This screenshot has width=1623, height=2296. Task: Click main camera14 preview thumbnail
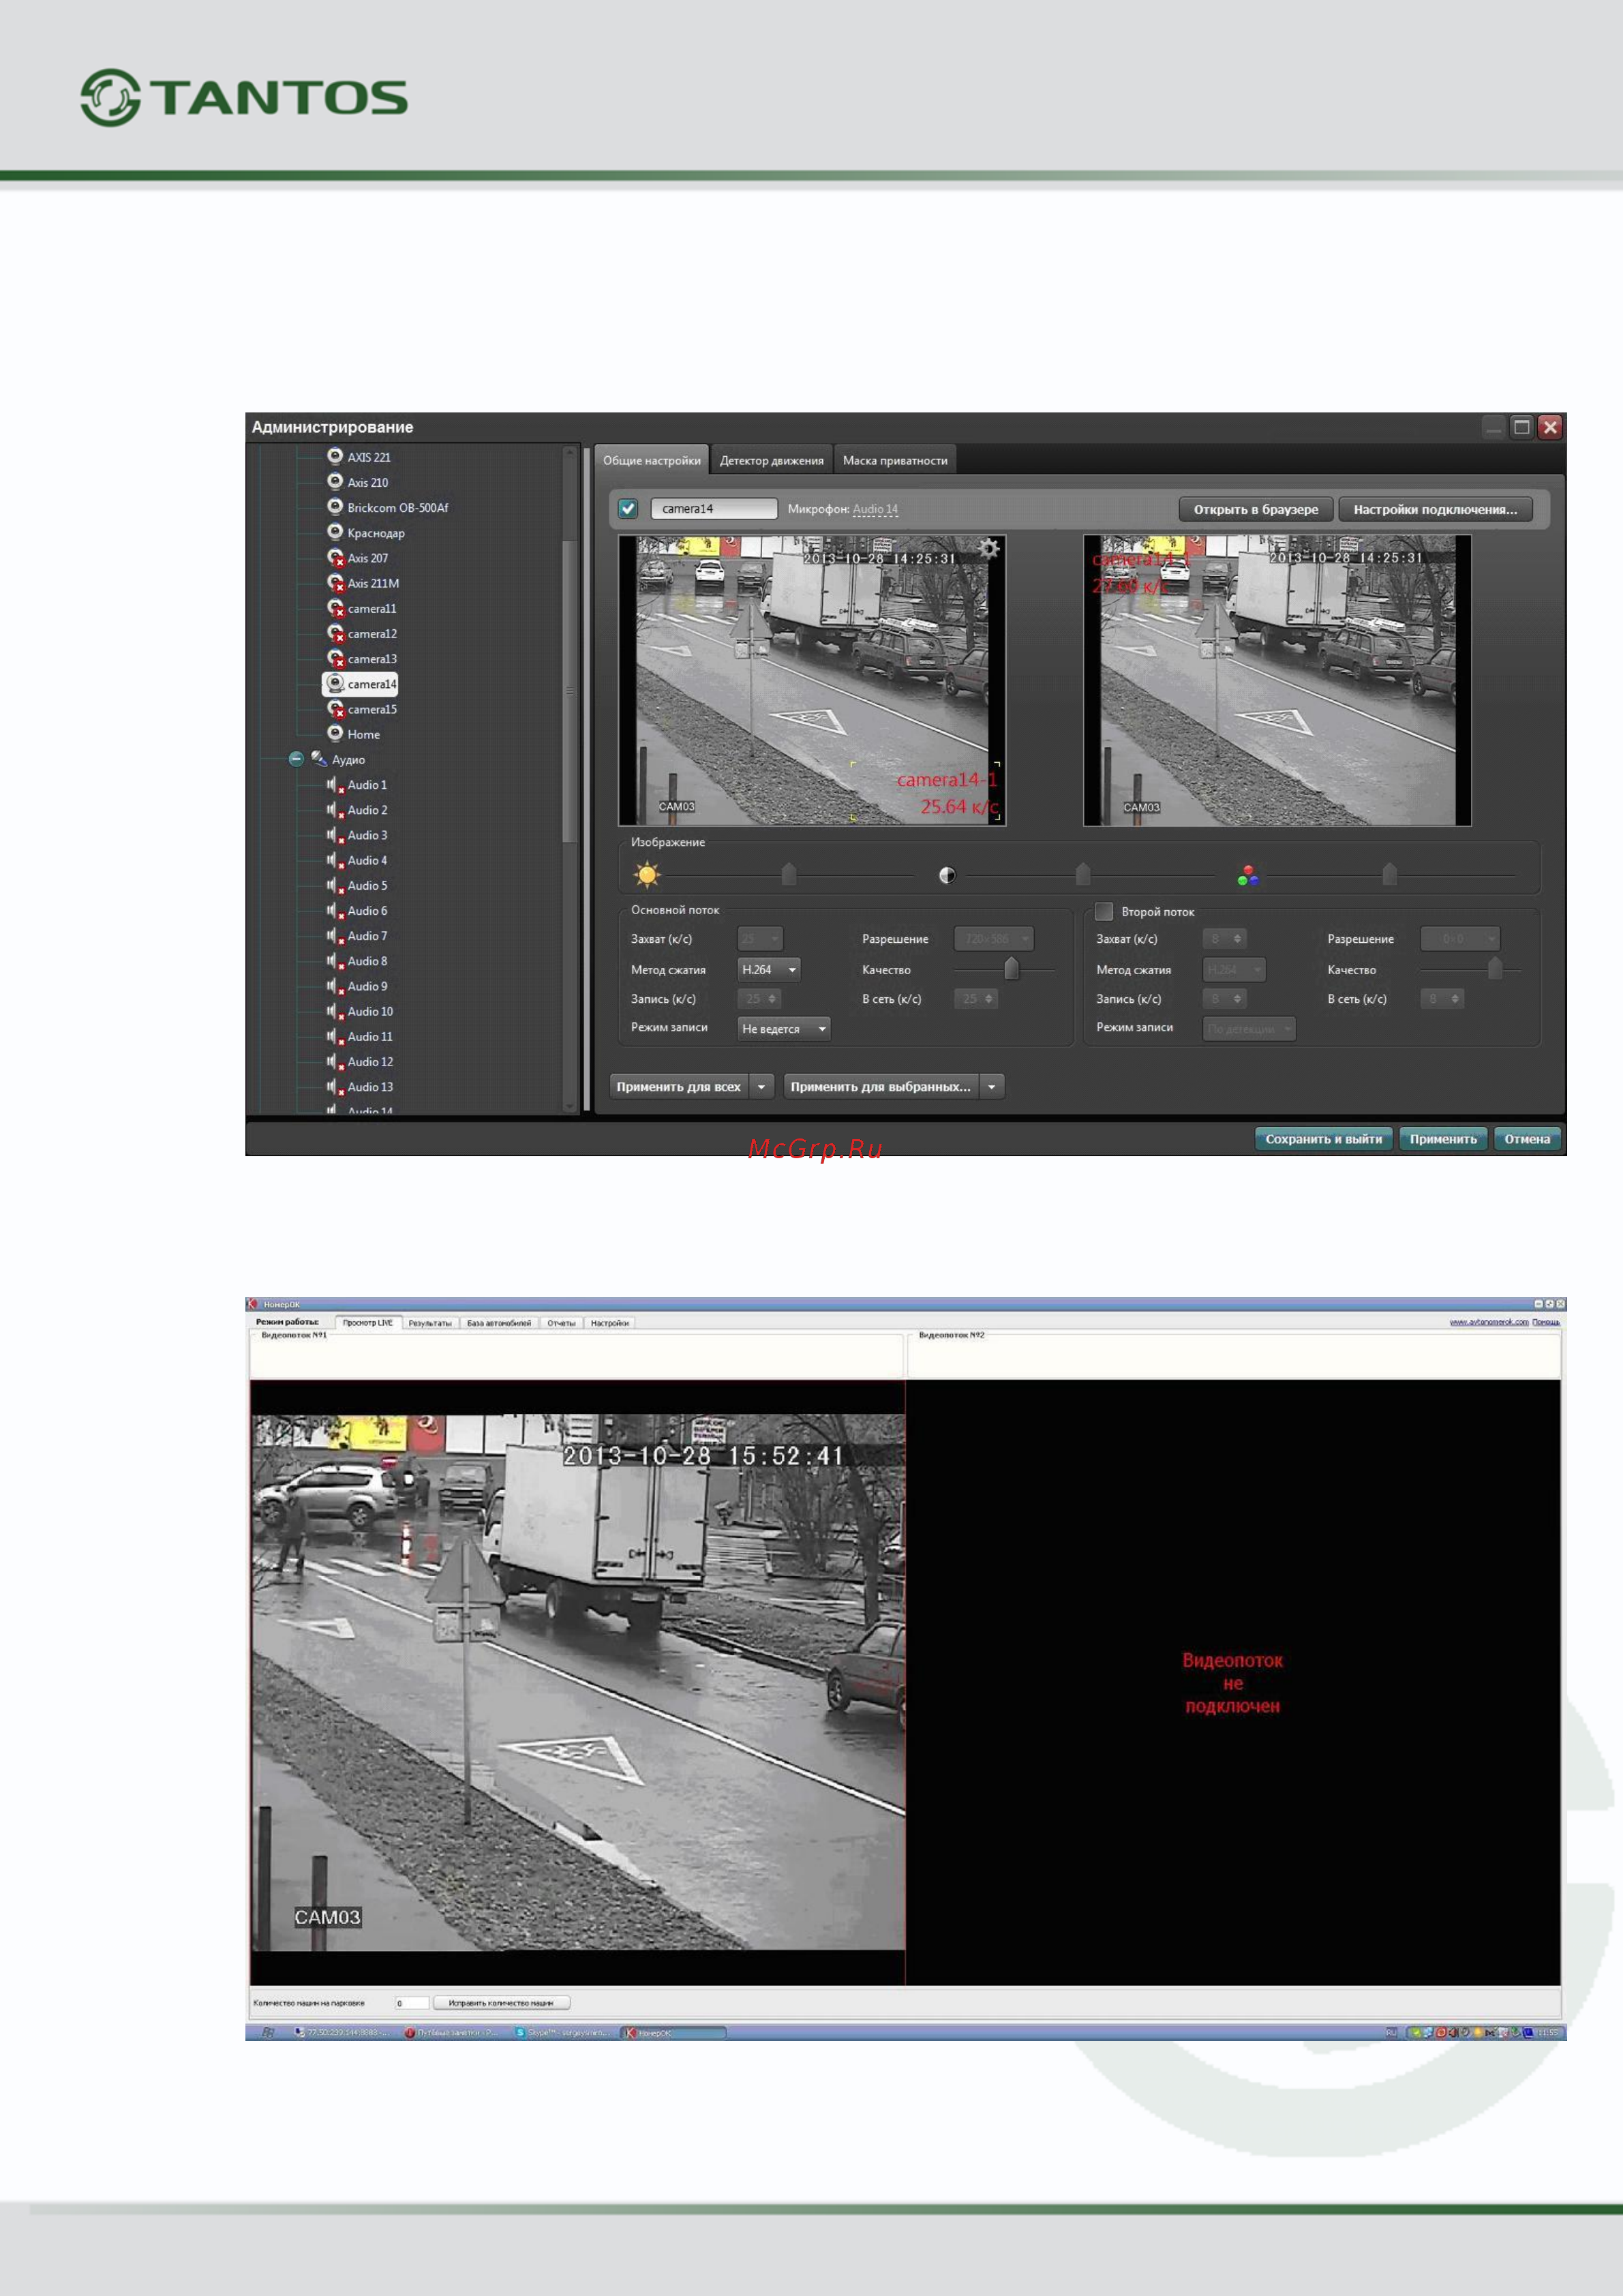coord(811,680)
